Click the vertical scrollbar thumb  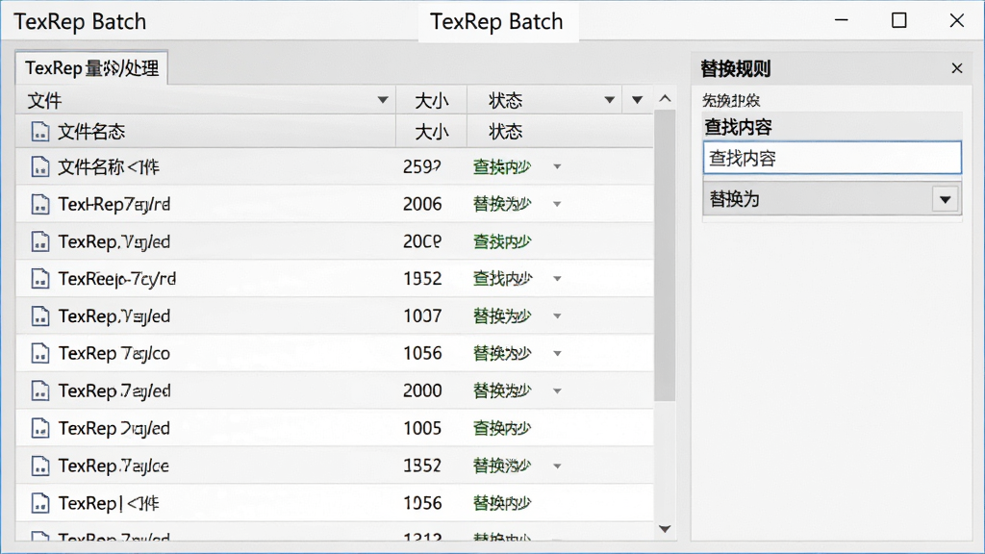point(665,255)
